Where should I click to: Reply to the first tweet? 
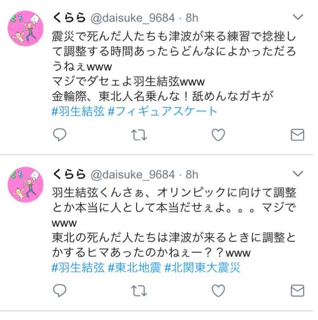coord(60,135)
